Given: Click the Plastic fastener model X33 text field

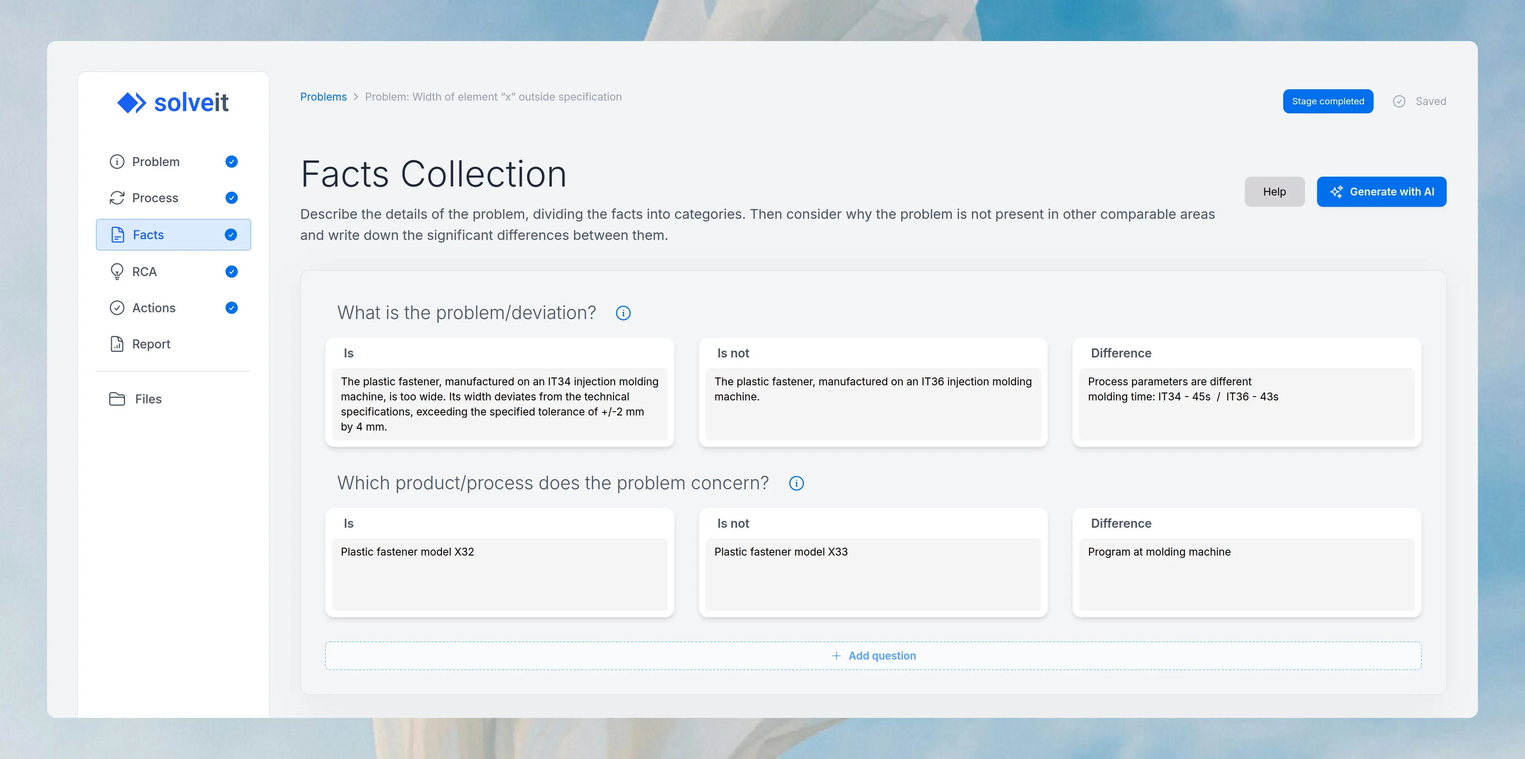Looking at the screenshot, I should [872, 573].
